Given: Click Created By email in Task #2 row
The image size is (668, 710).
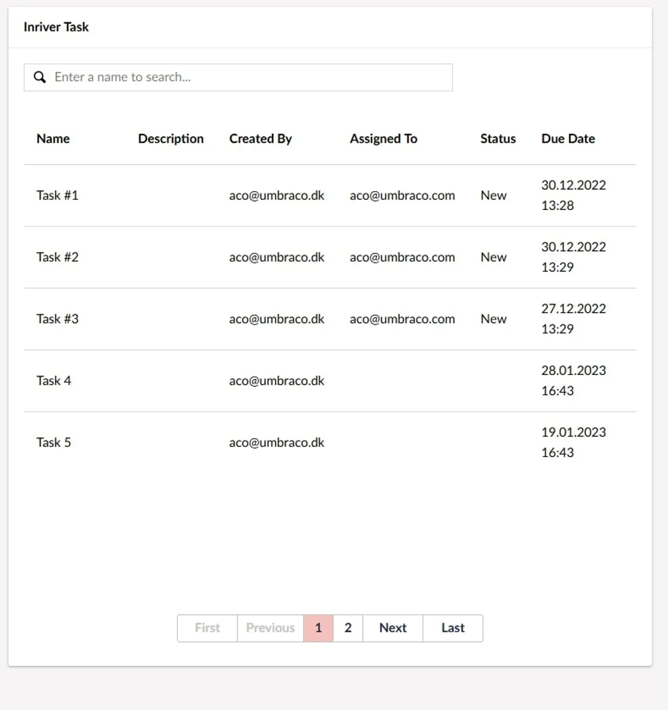Looking at the screenshot, I should (277, 257).
